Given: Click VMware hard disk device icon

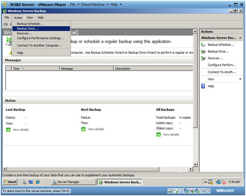Looking at the screenshot, I should pos(170,191).
